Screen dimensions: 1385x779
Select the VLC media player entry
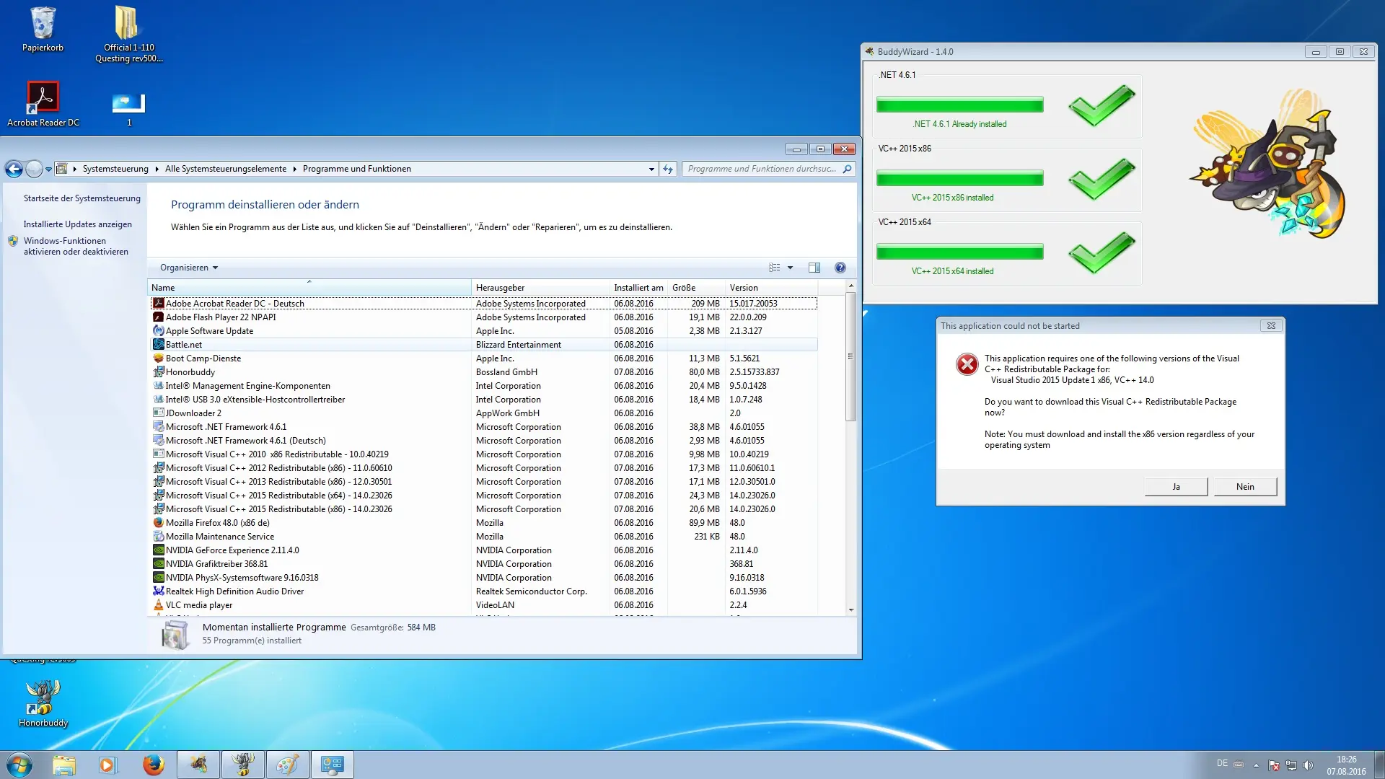(483, 605)
